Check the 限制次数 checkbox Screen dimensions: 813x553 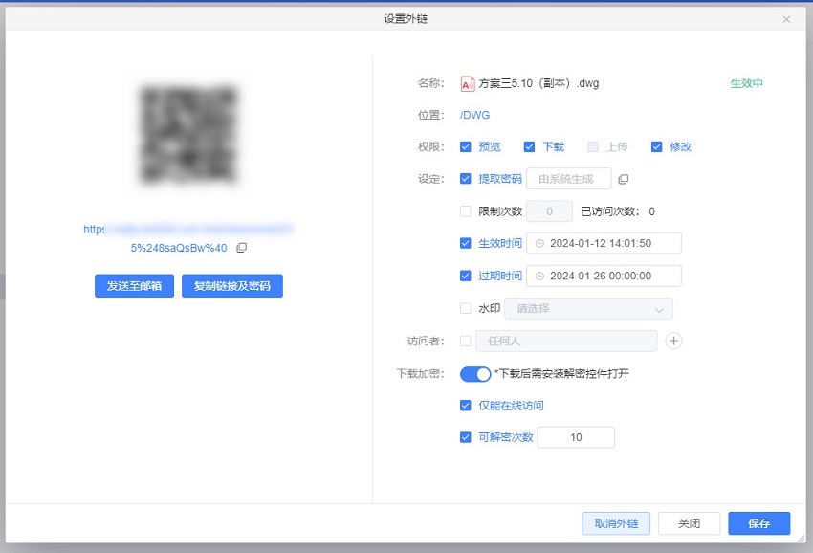pyautogui.click(x=466, y=210)
